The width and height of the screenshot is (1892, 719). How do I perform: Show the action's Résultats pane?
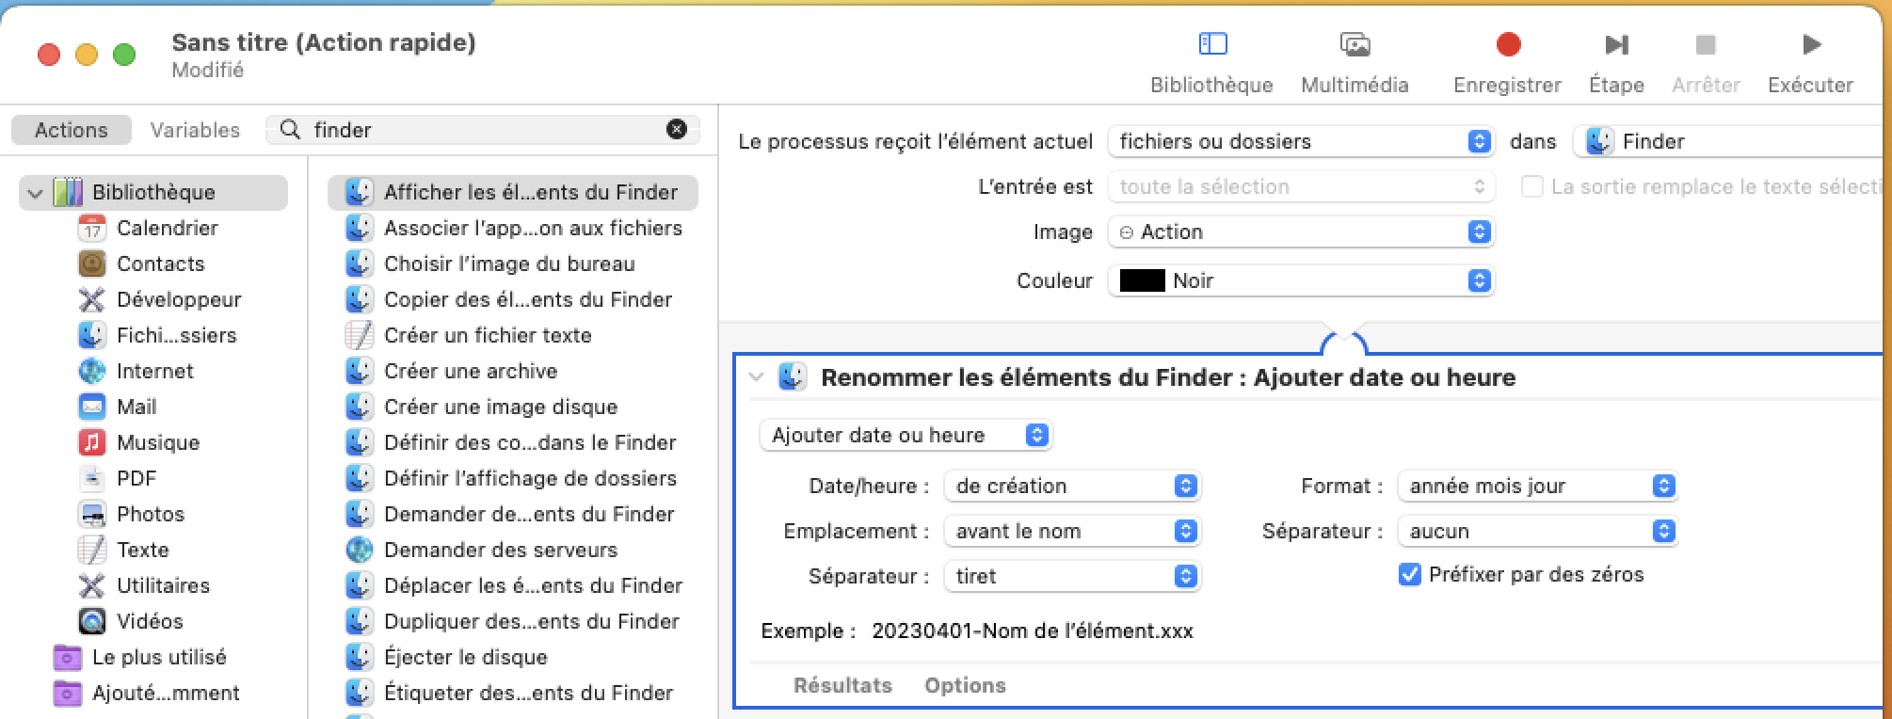842,685
